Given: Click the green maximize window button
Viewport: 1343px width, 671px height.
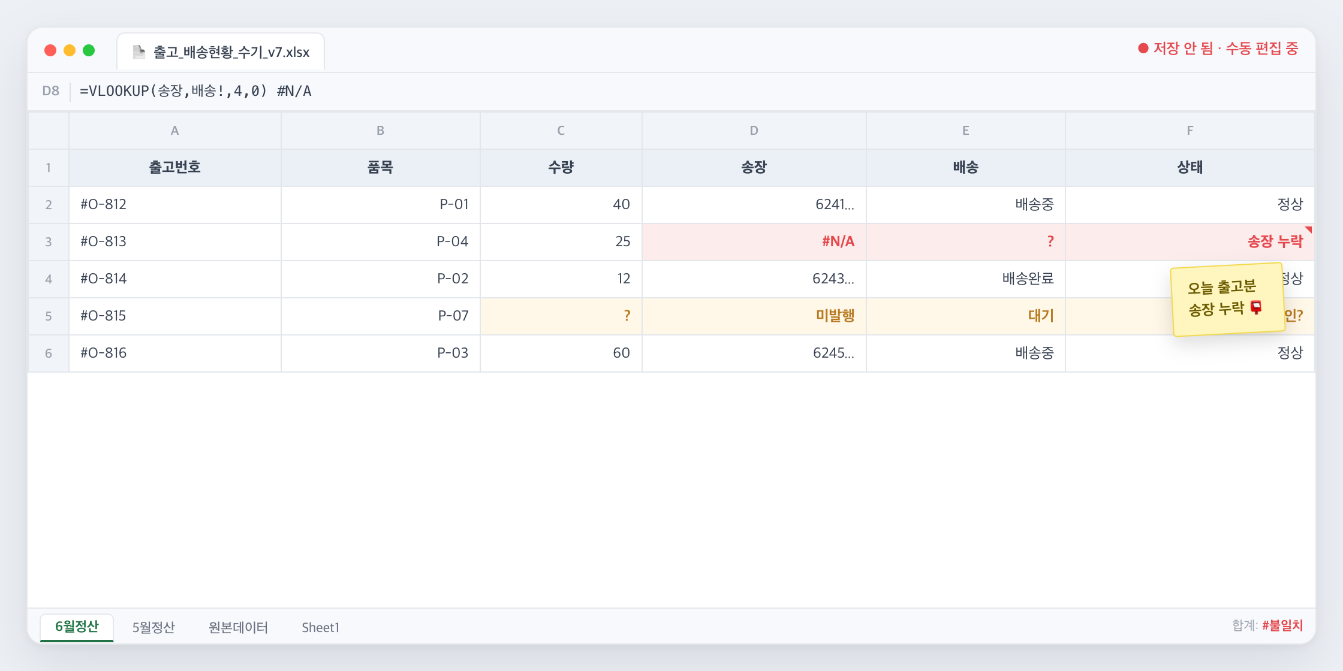Looking at the screenshot, I should pyautogui.click(x=89, y=50).
